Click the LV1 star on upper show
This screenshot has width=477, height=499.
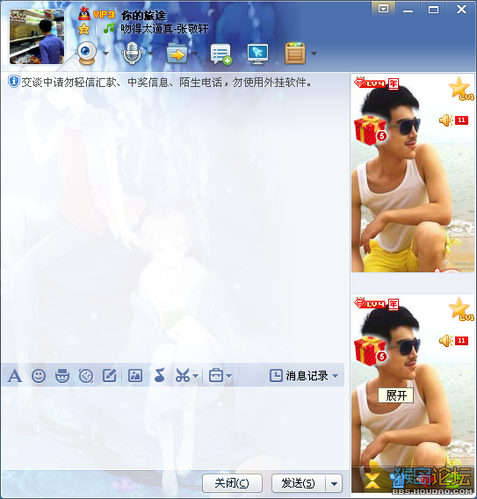(x=461, y=89)
